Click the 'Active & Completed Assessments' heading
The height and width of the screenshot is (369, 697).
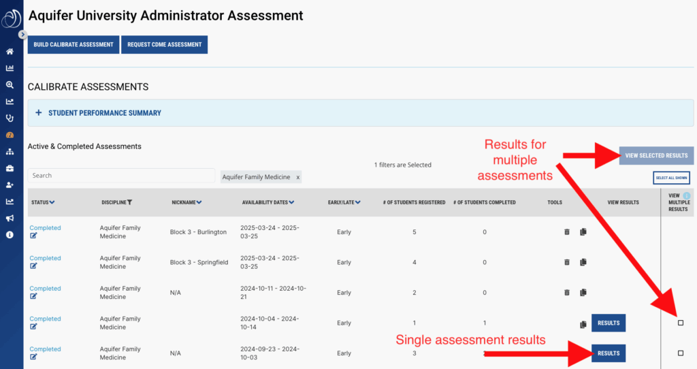[x=84, y=146]
